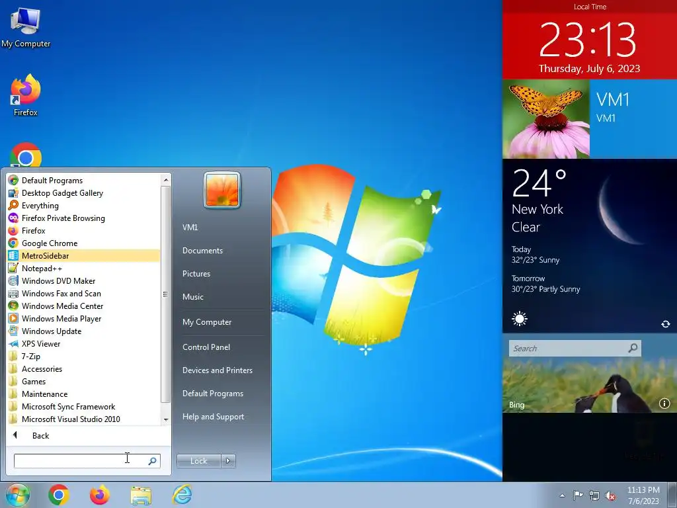
Task: Open the VM1 user folder link
Action: pos(190,228)
